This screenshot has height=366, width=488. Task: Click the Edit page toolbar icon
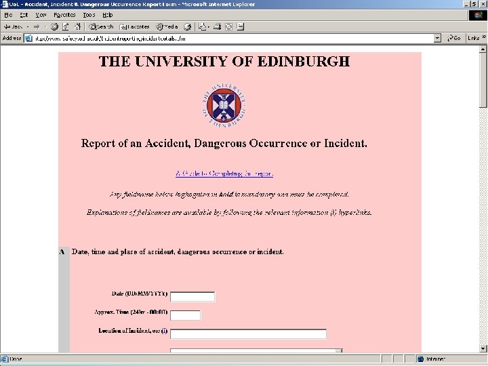(x=229, y=26)
